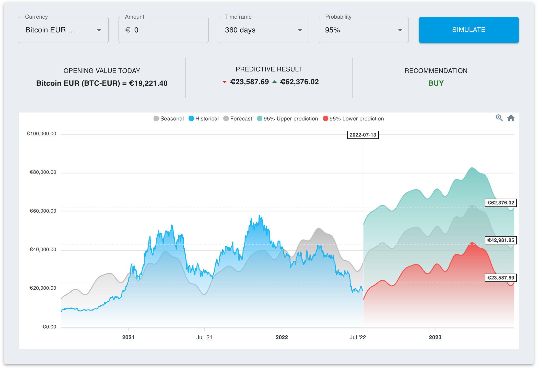Click the Jul '21 x-axis label

204,337
